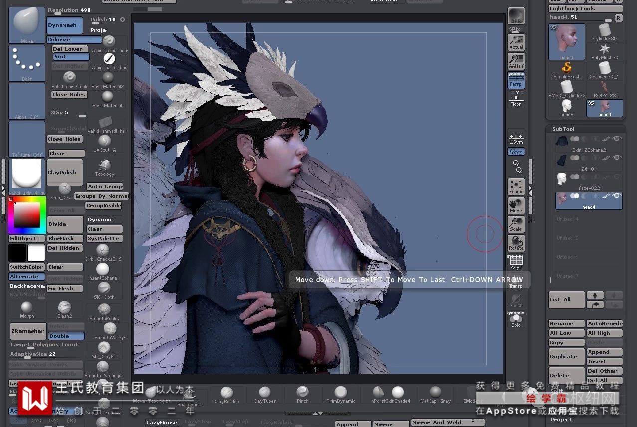
Task: Open the Dots stroke selector
Action: pyautogui.click(x=27, y=63)
